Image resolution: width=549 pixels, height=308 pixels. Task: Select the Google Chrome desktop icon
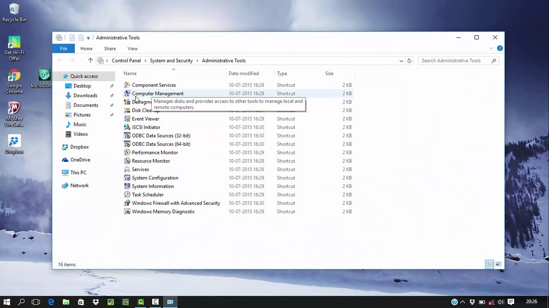coord(14,82)
